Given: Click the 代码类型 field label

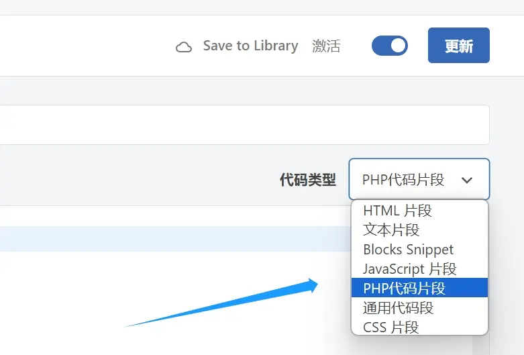Looking at the screenshot, I should point(307,180).
